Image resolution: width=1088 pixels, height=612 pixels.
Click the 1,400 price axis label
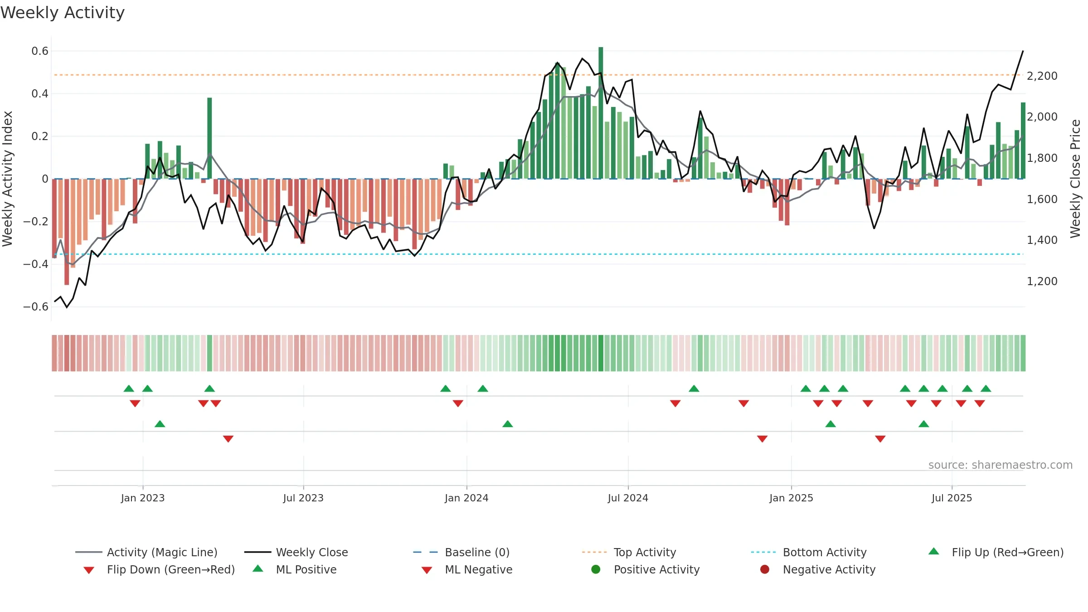pos(1042,240)
